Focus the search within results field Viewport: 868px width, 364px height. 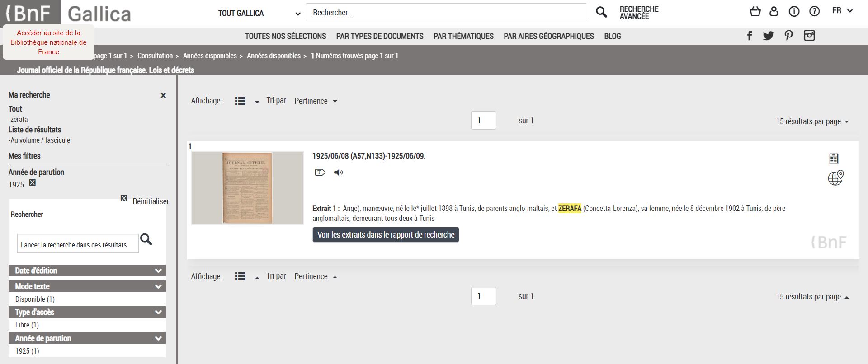[x=78, y=243]
